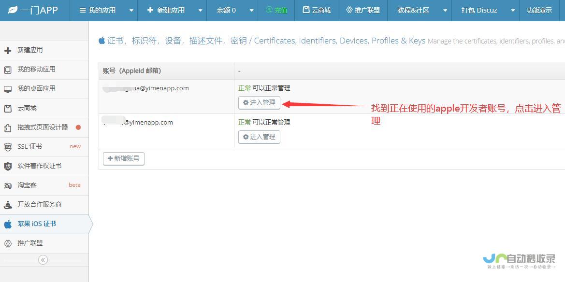565x282 pixels.
Task: Click the puzzle icon for 拖拽式页面设计器
Action: (8, 128)
